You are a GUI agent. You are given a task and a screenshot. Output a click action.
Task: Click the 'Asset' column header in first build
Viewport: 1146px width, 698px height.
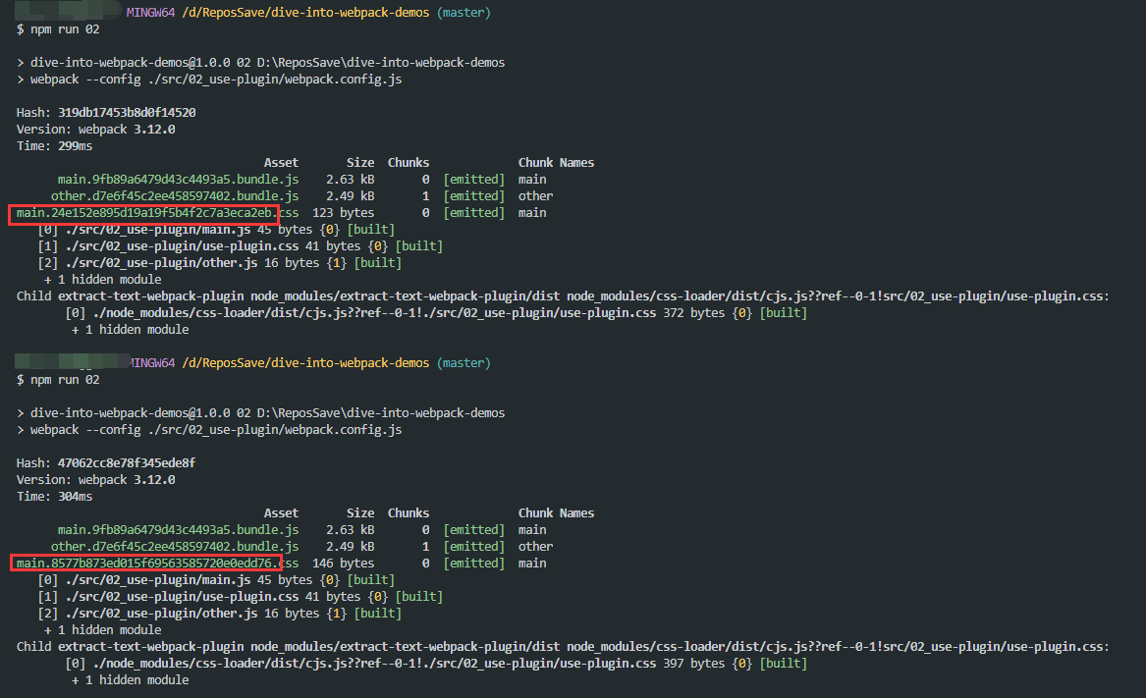(281, 163)
